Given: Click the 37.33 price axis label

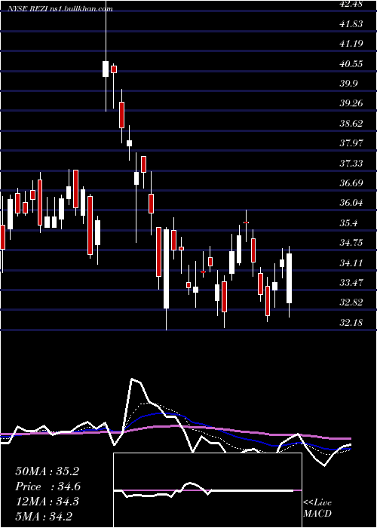Looking at the screenshot, I should [x=352, y=164].
